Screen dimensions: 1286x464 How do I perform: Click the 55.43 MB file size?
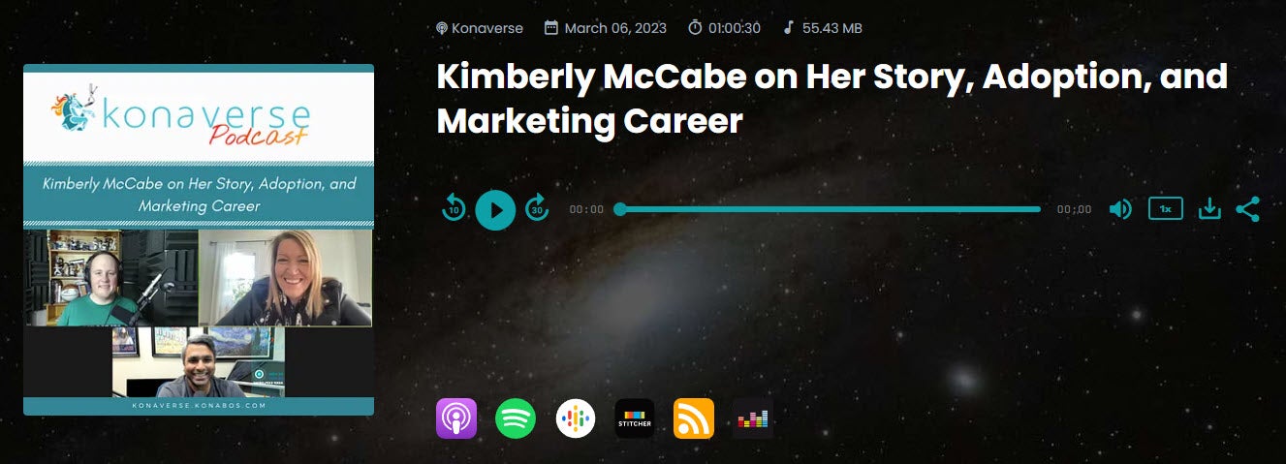(x=831, y=28)
